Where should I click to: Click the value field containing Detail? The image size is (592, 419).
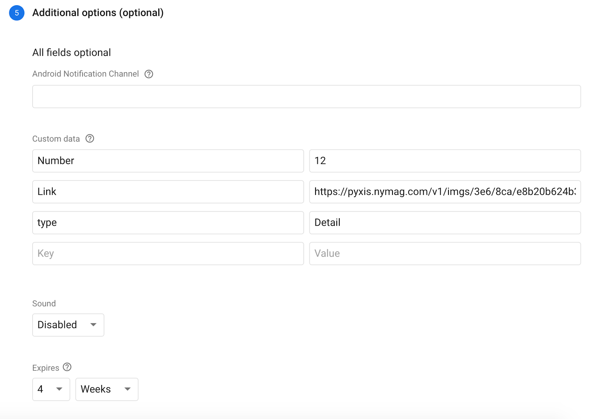445,222
